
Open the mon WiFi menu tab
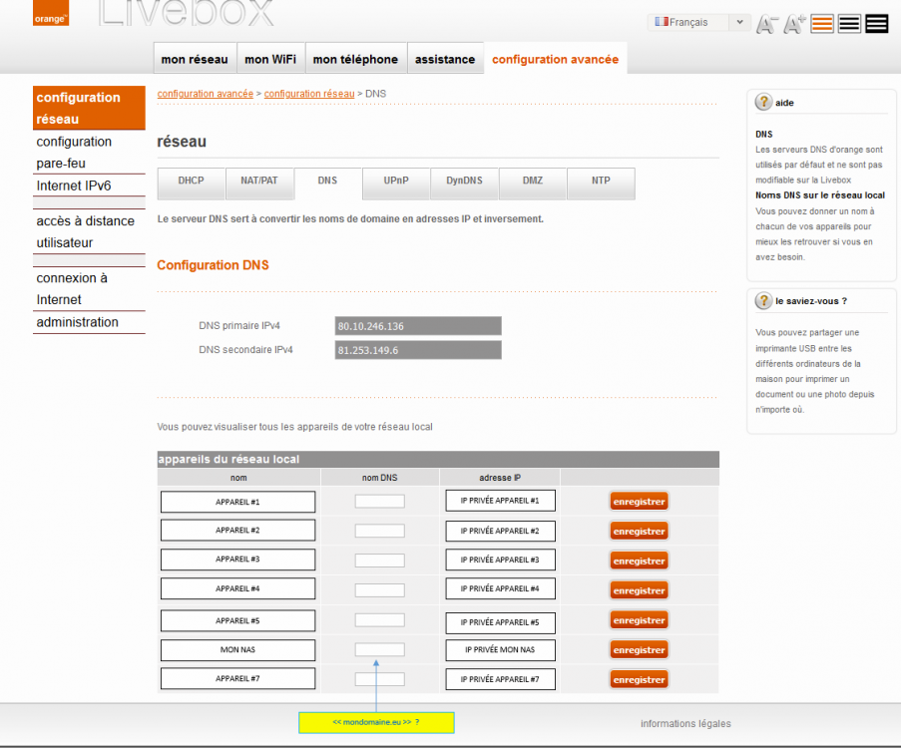[269, 59]
